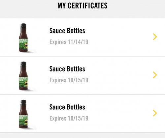Select the Expires 11/14/19 text
The image size is (165, 138).
click(69, 42)
